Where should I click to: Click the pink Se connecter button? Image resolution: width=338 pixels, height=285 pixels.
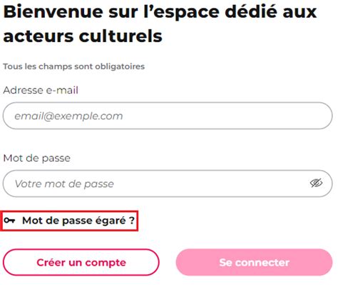pyautogui.click(x=254, y=262)
